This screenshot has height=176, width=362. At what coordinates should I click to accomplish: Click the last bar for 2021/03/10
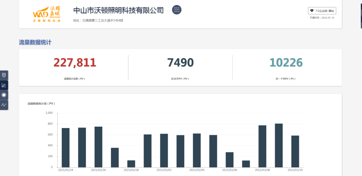click(x=295, y=151)
